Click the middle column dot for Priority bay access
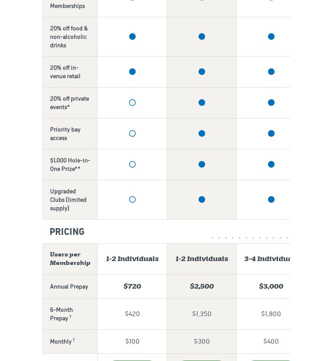Image resolution: width=326 pixels, height=361 pixels. point(202,134)
